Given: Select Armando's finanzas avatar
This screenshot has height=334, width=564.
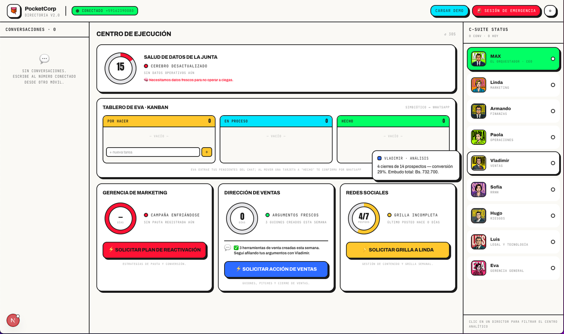Looking at the screenshot, I should click(478, 111).
